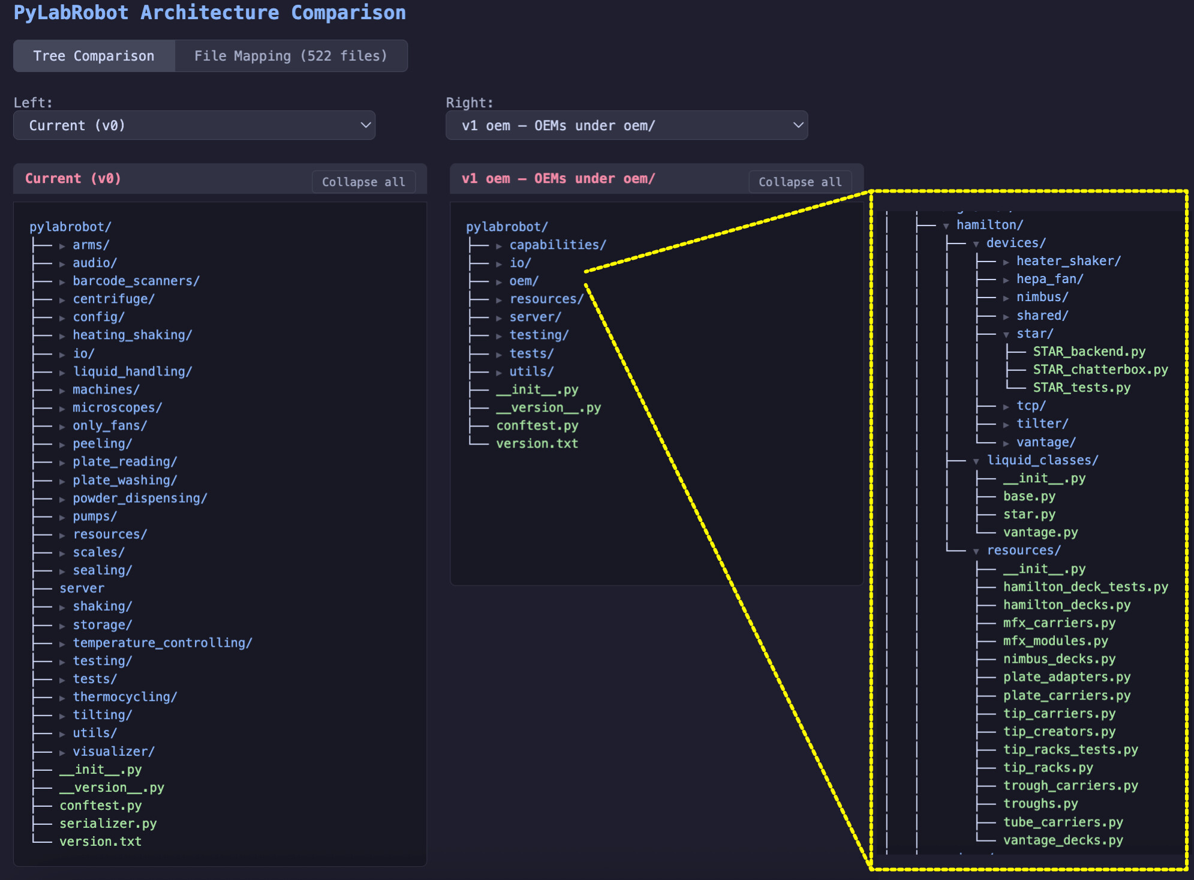Screen dimensions: 1194x880
Task: Expand the vantage/ devices folder
Action: click(x=1006, y=443)
